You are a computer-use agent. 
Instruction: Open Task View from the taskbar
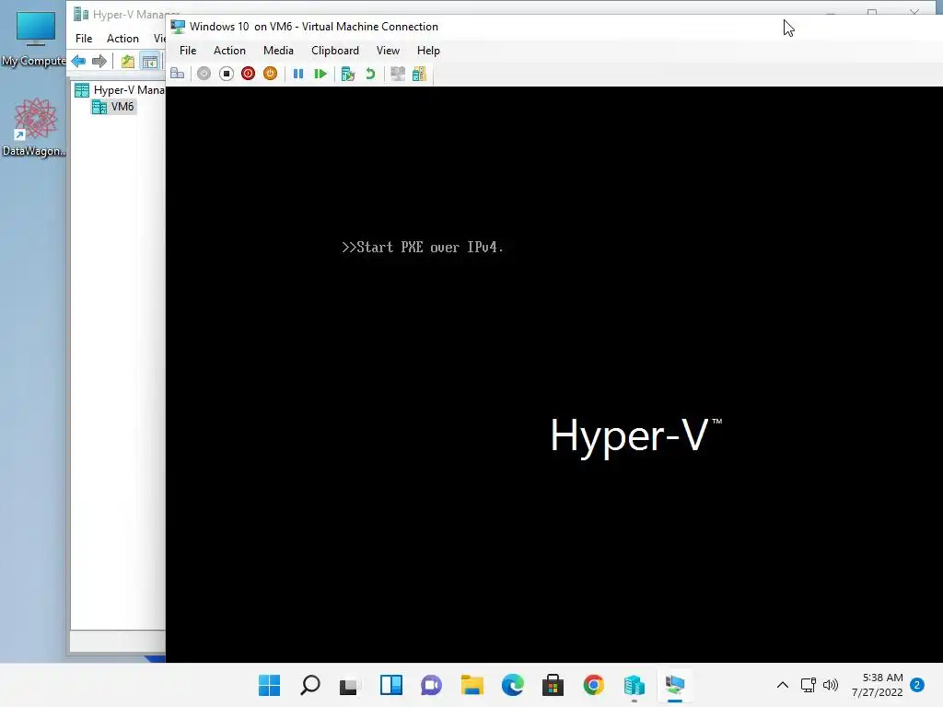pos(349,685)
